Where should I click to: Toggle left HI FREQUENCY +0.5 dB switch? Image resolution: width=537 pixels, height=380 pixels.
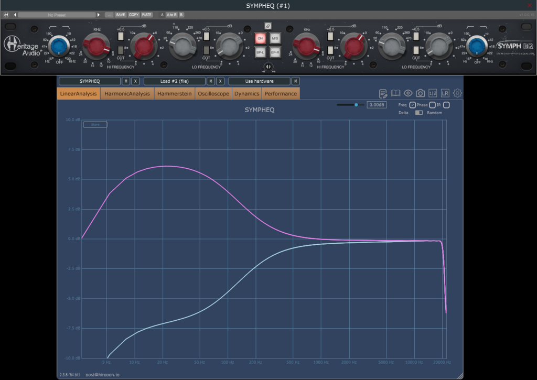[121, 36]
